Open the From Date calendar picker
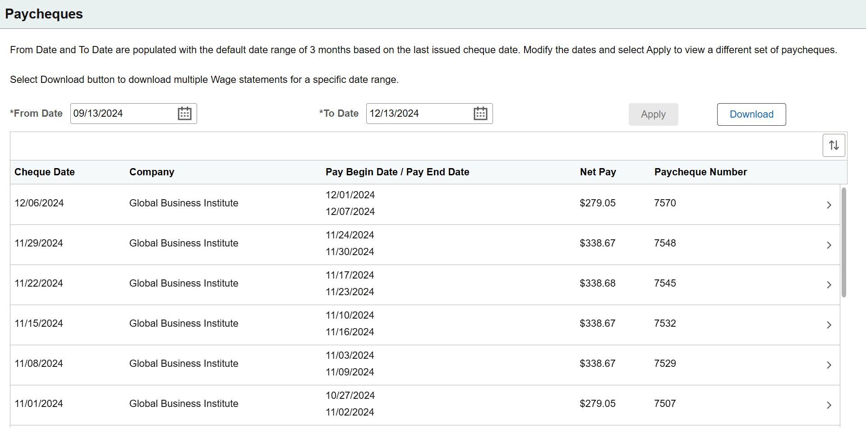This screenshot has width=866, height=434. [184, 114]
